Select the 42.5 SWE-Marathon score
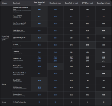This screenshot has height=106, width=112. coord(87,88)
